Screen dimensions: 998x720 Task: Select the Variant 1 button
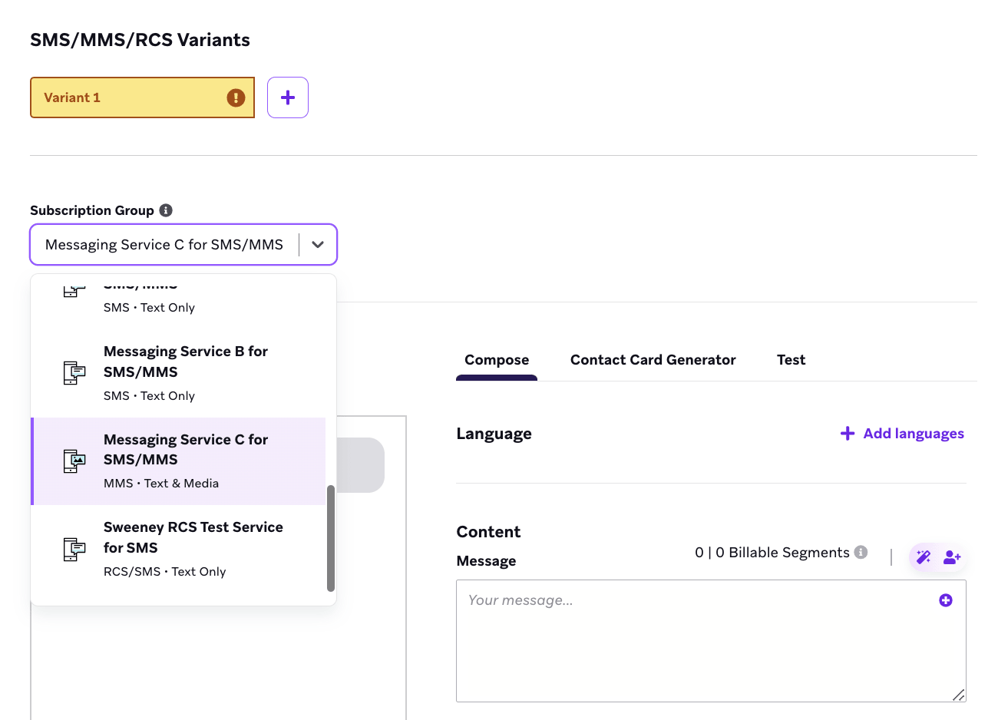click(x=142, y=97)
